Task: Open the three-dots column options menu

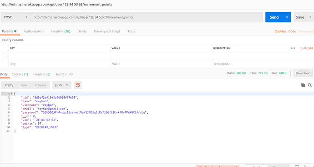Action: pyautogui.click(x=293, y=48)
